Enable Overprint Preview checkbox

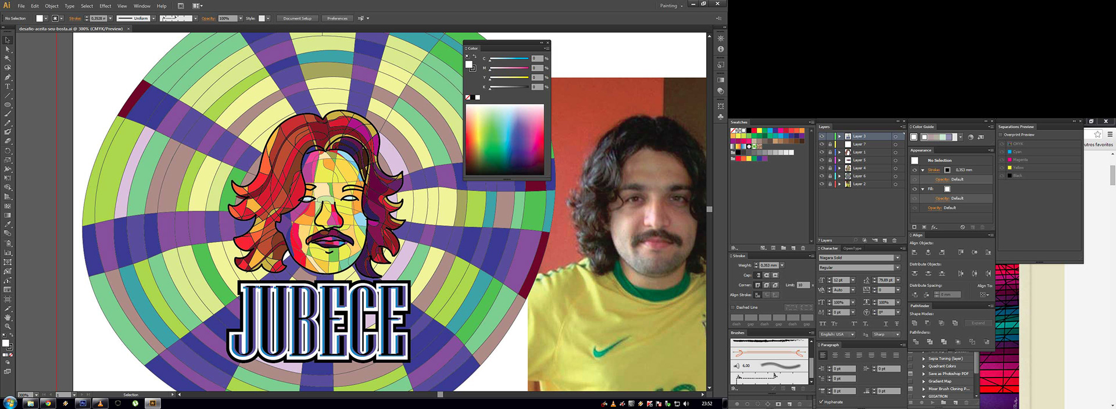[x=1001, y=135]
